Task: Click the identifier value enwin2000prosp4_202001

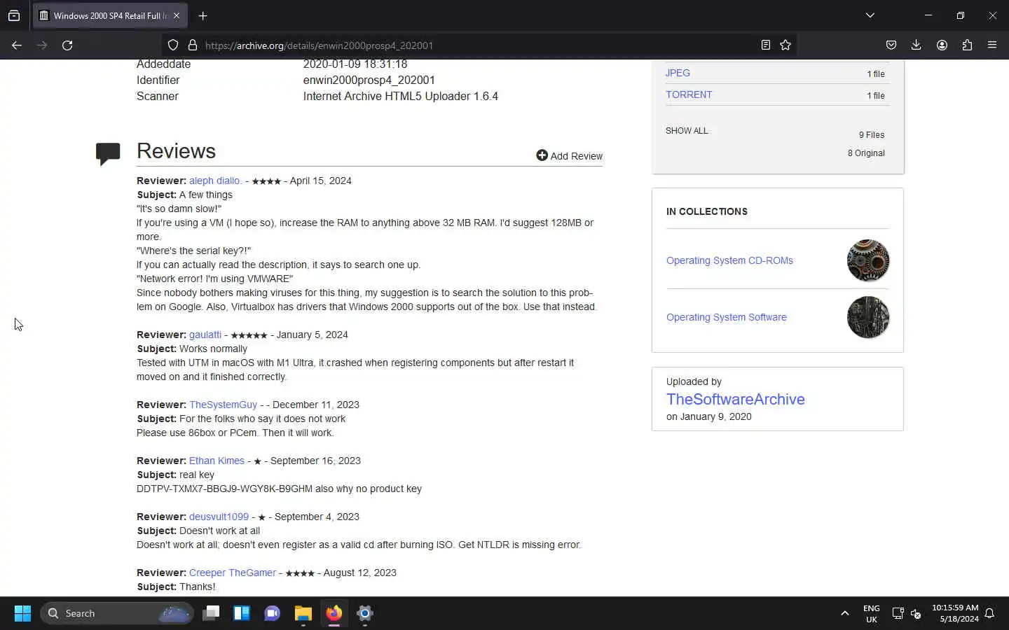Action: 369,80
